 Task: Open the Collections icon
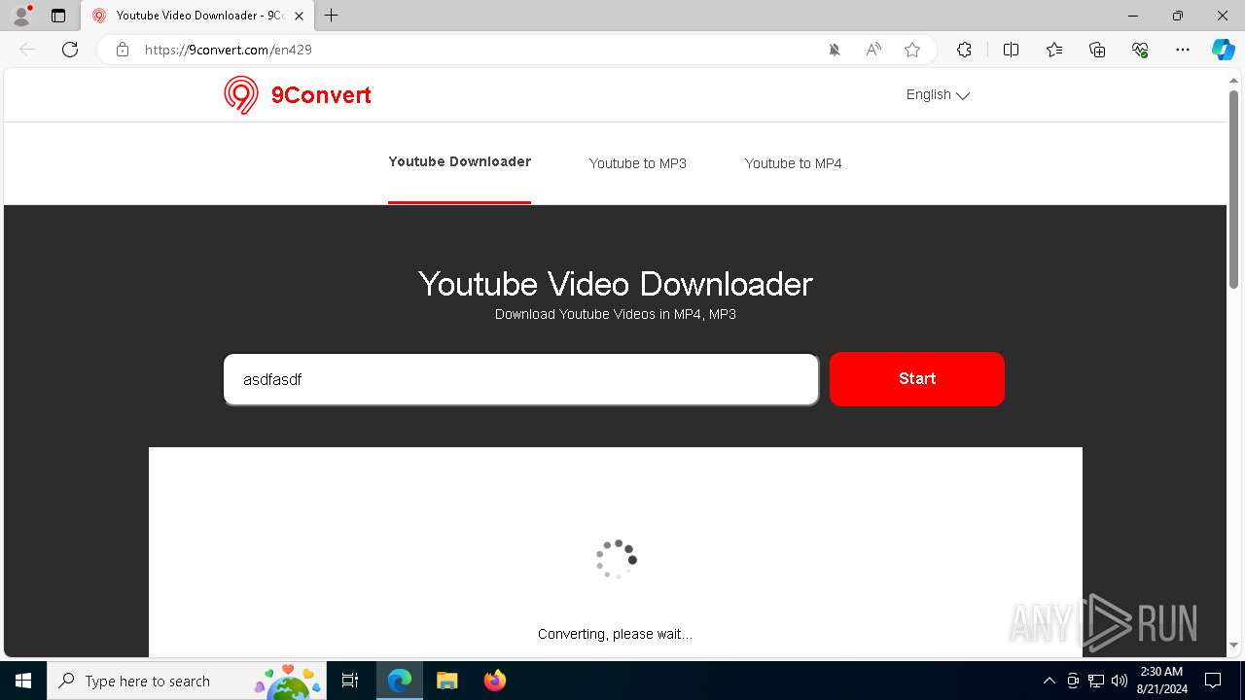tap(1097, 50)
